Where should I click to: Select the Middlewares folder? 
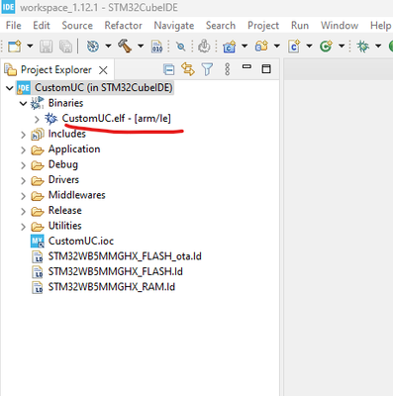pyautogui.click(x=77, y=195)
